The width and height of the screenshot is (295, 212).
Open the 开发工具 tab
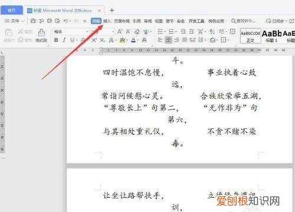click(196, 21)
